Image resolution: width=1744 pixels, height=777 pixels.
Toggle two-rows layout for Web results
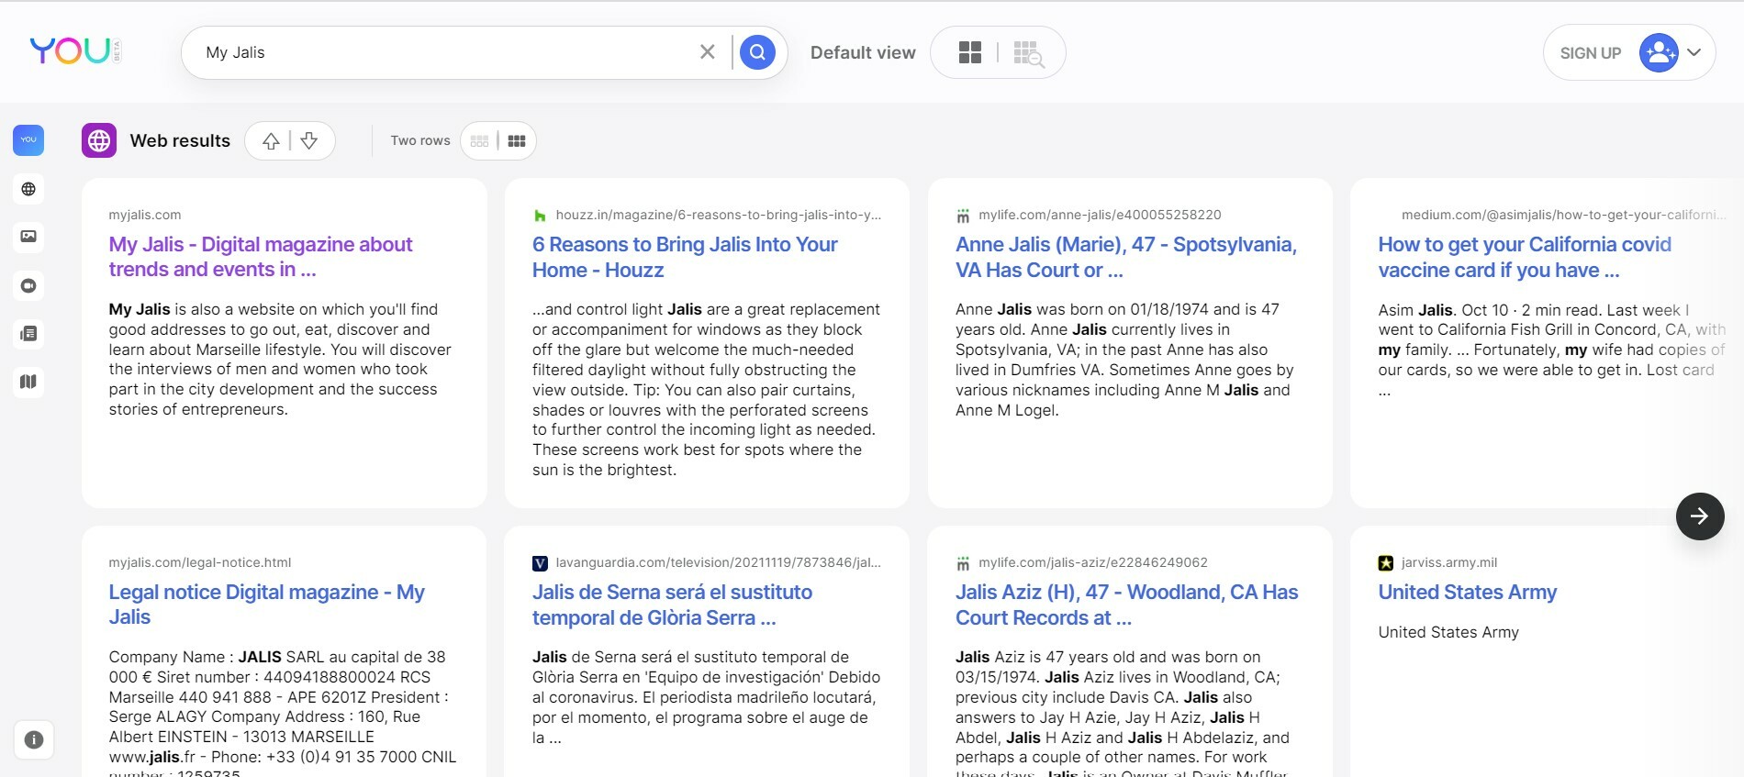pyautogui.click(x=517, y=141)
